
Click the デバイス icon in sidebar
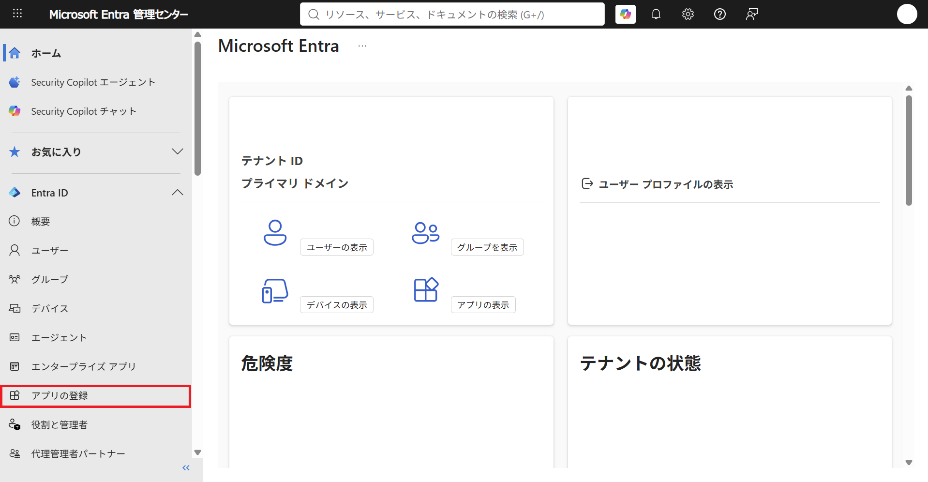coord(15,308)
